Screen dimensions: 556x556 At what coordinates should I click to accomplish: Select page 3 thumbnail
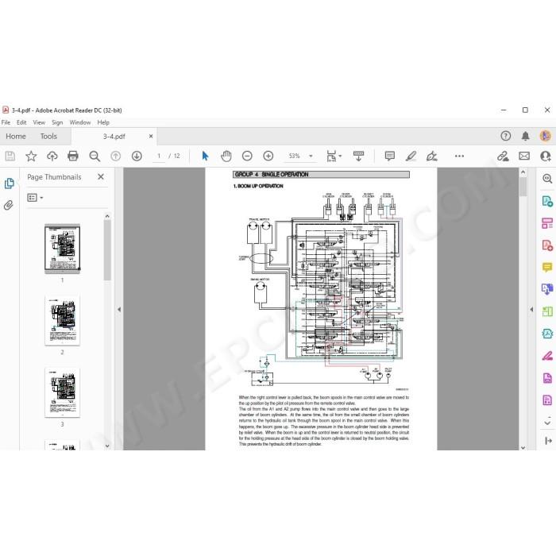point(63,392)
